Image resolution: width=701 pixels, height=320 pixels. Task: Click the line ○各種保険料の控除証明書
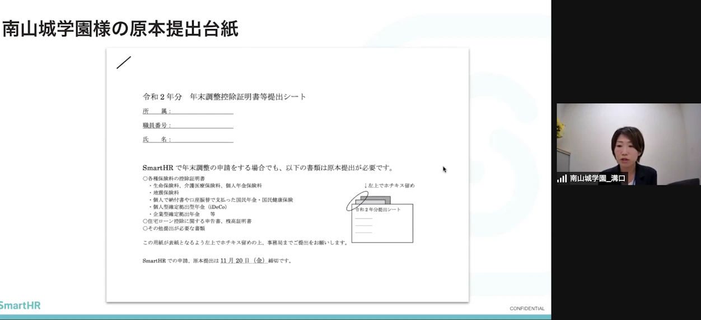[174, 179]
